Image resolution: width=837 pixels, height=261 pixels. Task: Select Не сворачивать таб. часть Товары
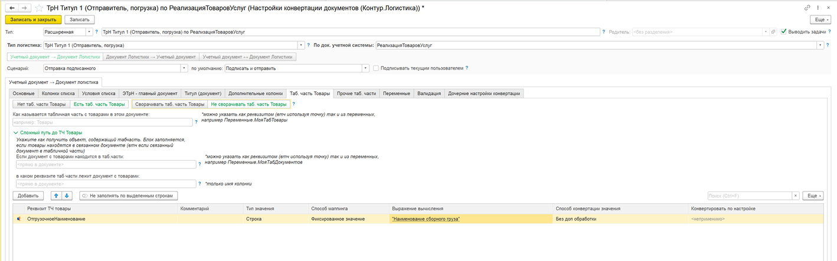pyautogui.click(x=249, y=104)
